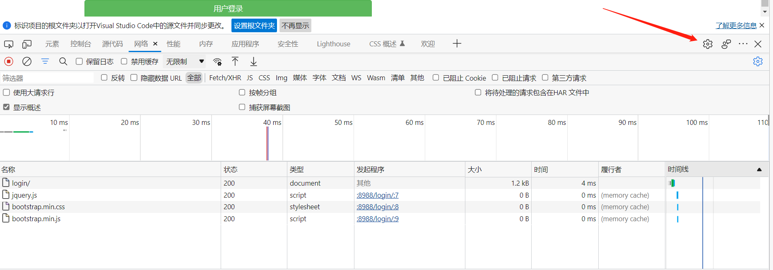The width and height of the screenshot is (773, 270).
Task: Switch to the 控制台 tab
Action: (81, 44)
